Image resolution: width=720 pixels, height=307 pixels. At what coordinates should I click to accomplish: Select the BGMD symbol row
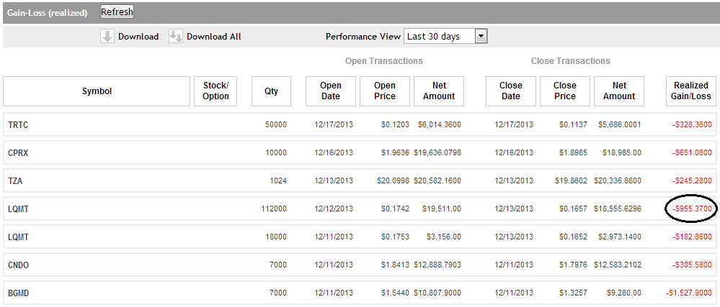(19, 293)
